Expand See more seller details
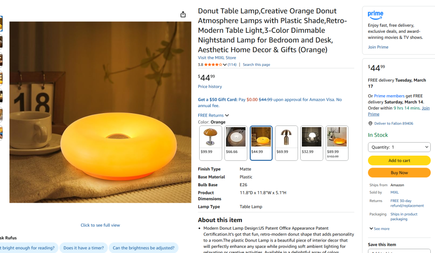This screenshot has height=253, width=435. [380, 229]
